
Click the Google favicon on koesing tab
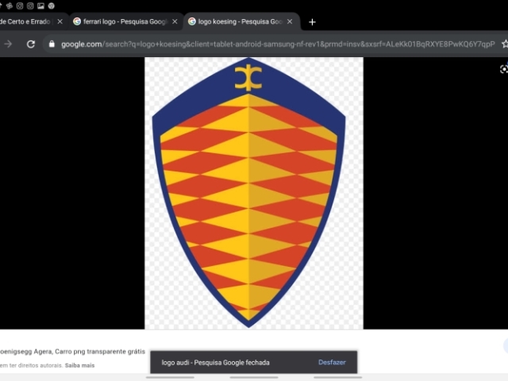point(192,21)
